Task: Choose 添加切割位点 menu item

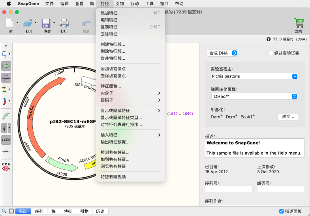Action: (130, 69)
